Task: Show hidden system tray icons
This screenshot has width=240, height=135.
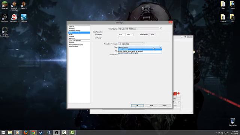Action: click(216, 133)
